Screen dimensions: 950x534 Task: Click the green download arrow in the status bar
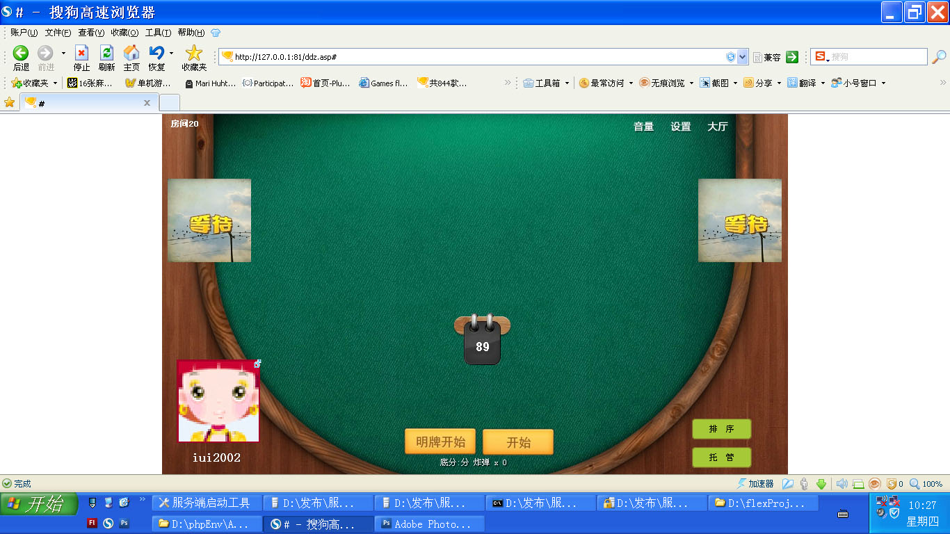point(821,484)
